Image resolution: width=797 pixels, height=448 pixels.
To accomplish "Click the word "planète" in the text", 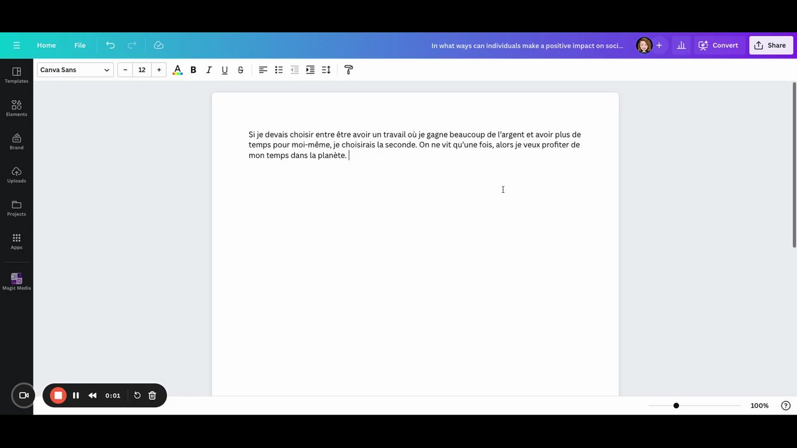I will point(331,156).
